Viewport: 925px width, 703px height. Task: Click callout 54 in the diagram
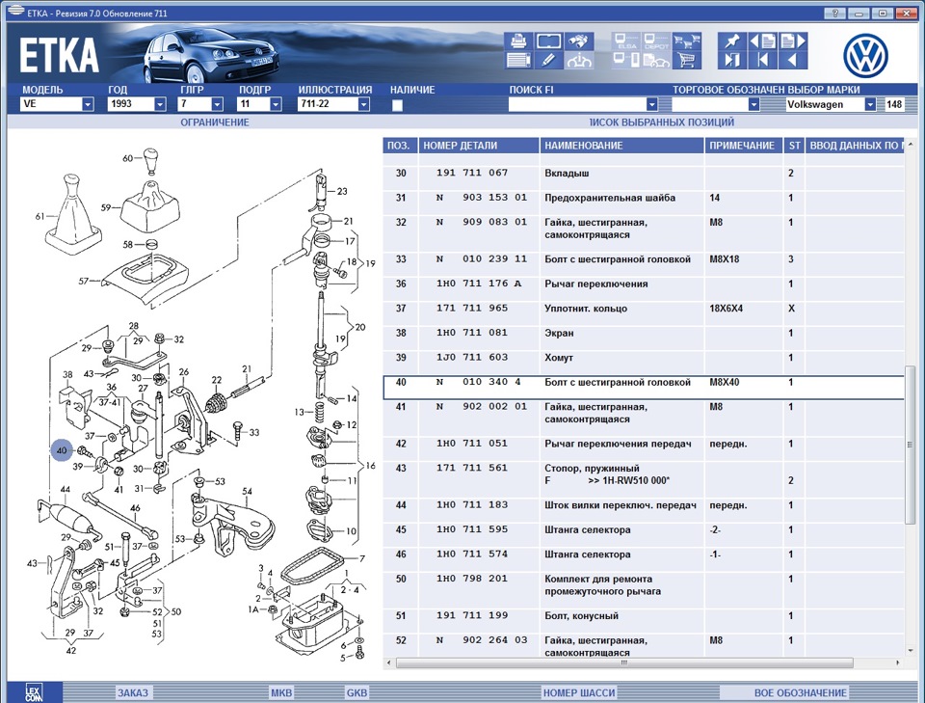click(248, 491)
